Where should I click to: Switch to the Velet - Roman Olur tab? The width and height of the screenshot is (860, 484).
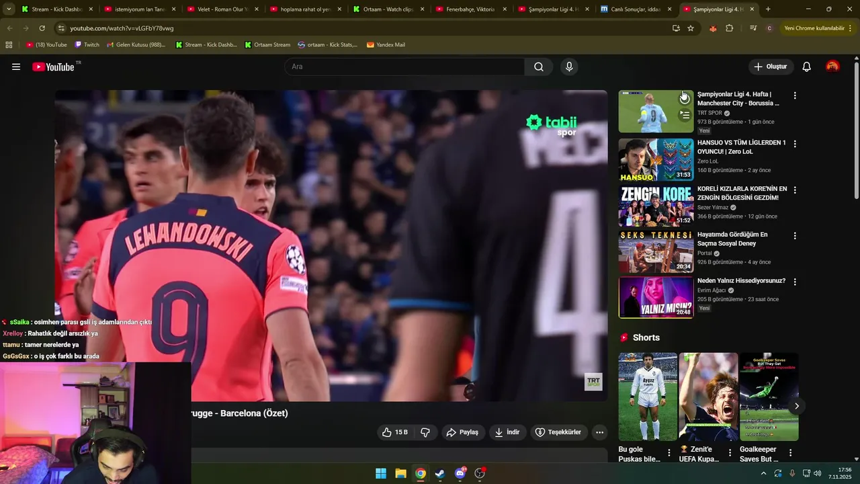click(222, 9)
